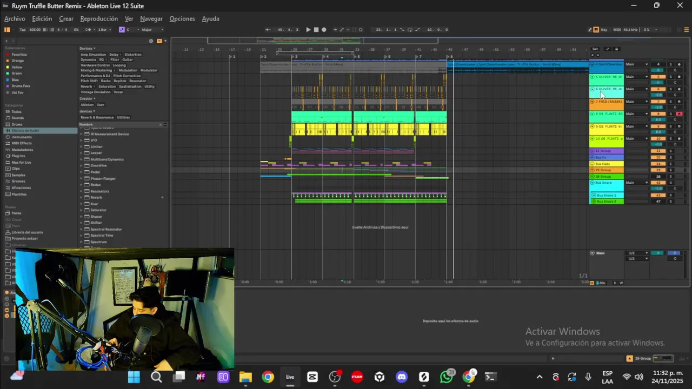Filter by the Vintage Emulation tag
692x389 pixels.
click(95, 92)
